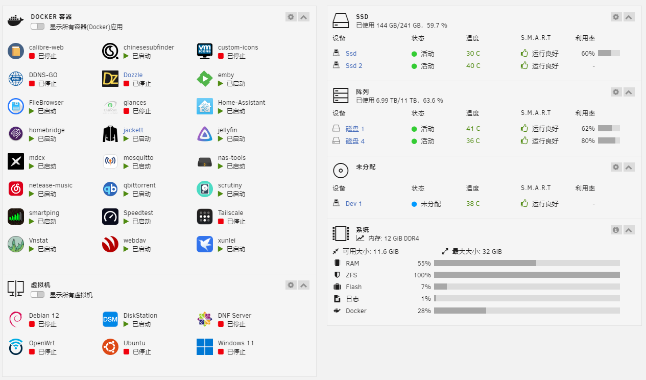
Task: Click the system info icon button
Action: [x=616, y=230]
